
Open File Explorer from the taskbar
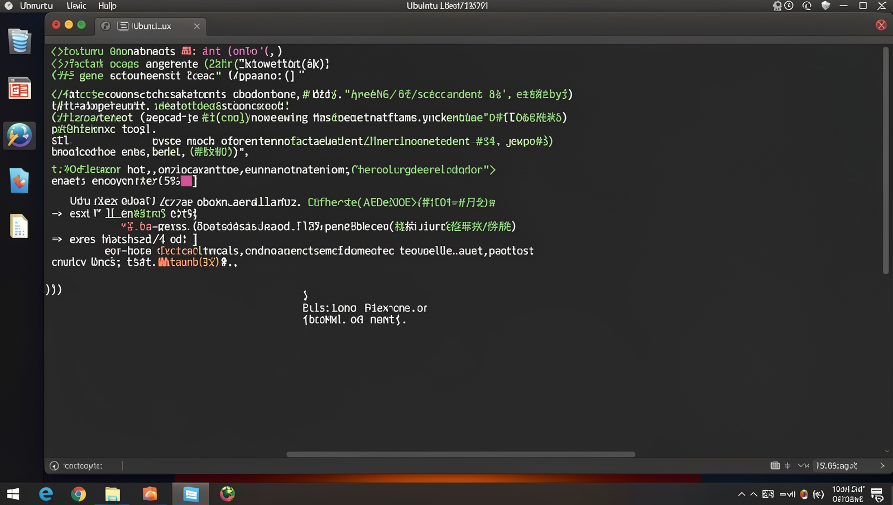pyautogui.click(x=113, y=494)
